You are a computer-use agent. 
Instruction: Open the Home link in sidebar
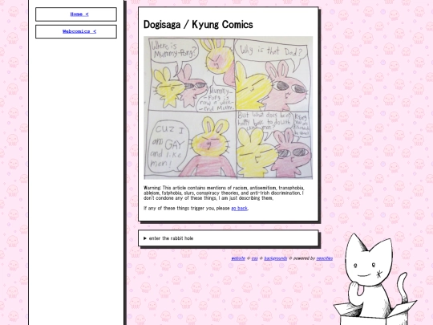[x=79, y=14]
